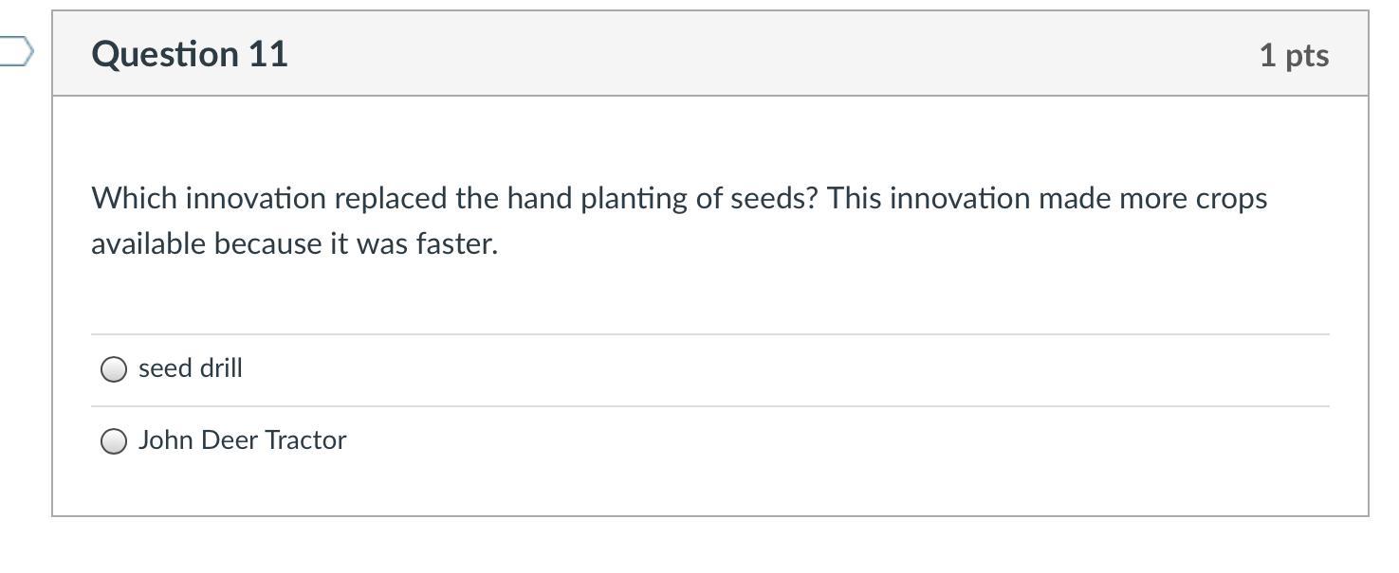The height and width of the screenshot is (573, 1399).
Task: Select the seed drill radio button
Action: tap(114, 369)
